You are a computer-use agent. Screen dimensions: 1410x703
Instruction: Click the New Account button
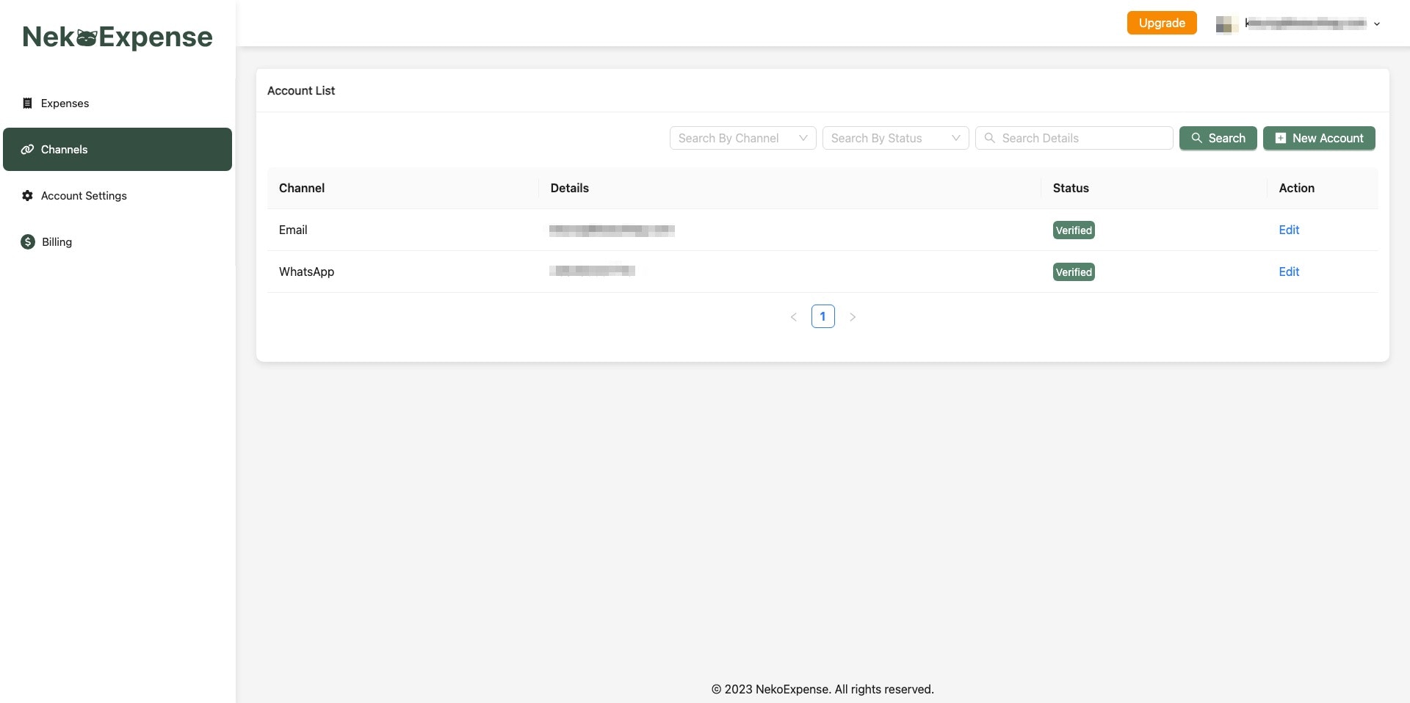pos(1319,138)
